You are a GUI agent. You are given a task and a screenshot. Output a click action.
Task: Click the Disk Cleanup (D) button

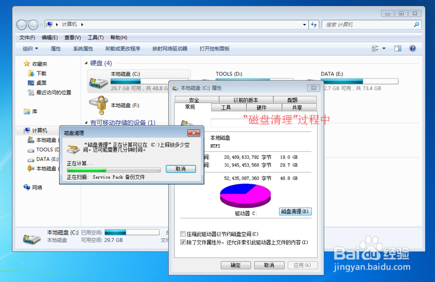tap(295, 211)
